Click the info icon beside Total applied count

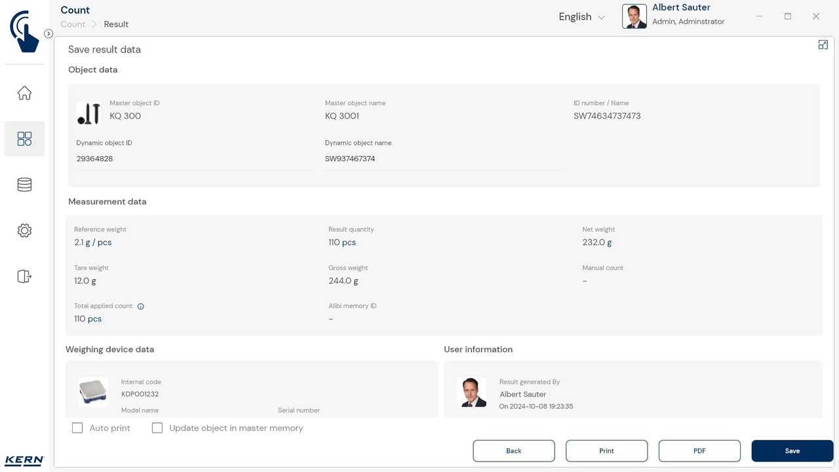point(141,306)
